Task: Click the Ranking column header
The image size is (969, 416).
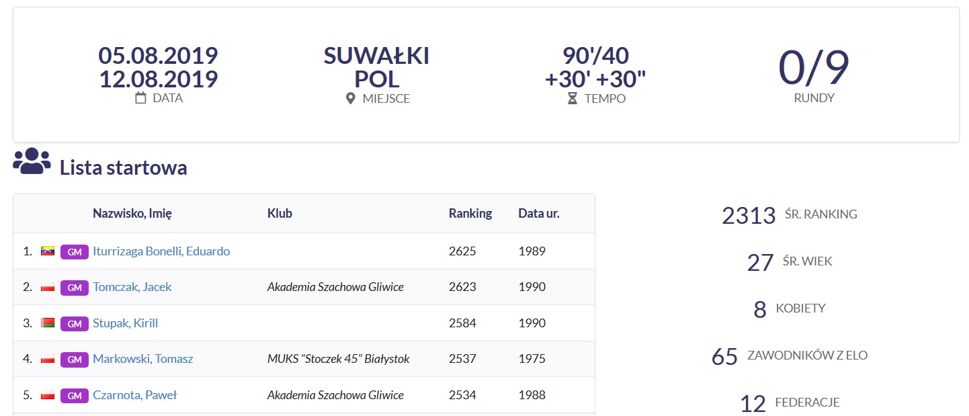Action: (470, 214)
